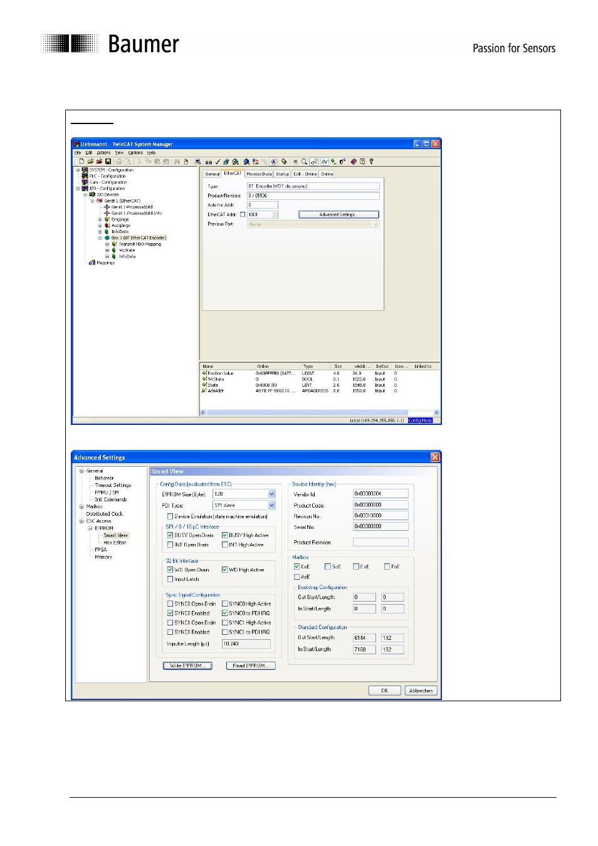The width and height of the screenshot is (598, 846).
Task: Click the scrollbar right arrow
Action: pyautogui.click(x=436, y=412)
